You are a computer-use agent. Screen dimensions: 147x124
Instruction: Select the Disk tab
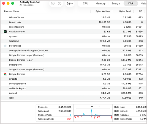click(x=131, y=4)
